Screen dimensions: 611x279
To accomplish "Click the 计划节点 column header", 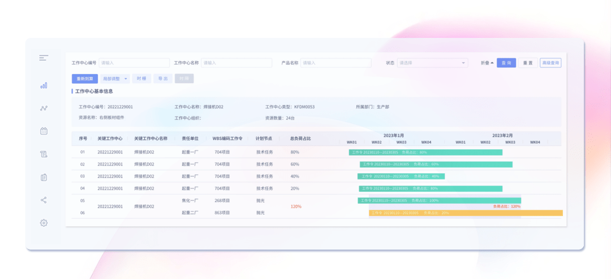I will point(264,138).
